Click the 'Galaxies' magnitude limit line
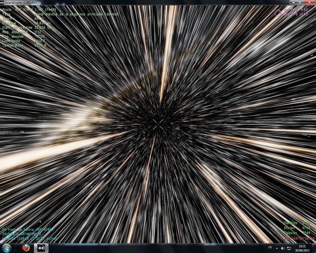The height and width of the screenshot is (253, 316). pyautogui.click(x=297, y=233)
